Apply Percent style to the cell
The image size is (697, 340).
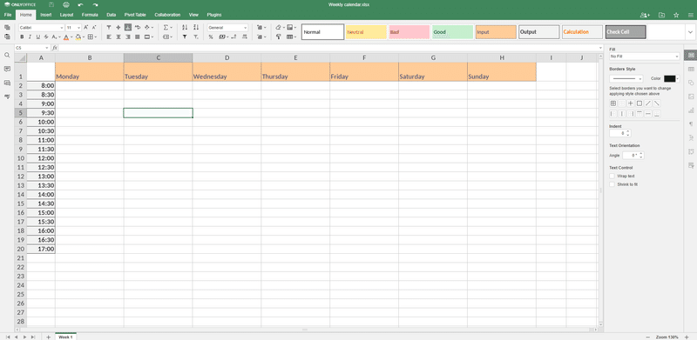[211, 37]
